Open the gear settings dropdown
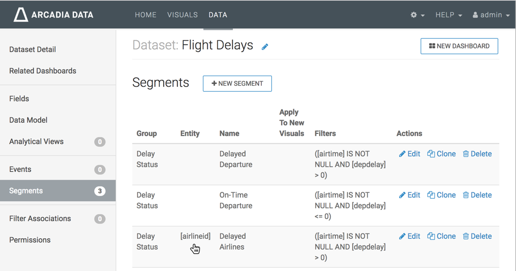 coord(418,15)
